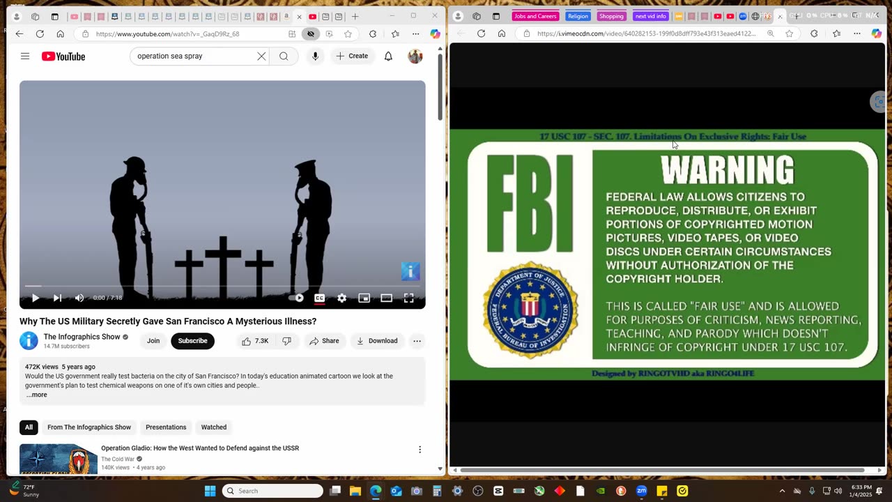This screenshot has width=892, height=502.
Task: Favorite the Vimeo page with the star
Action: [790, 33]
